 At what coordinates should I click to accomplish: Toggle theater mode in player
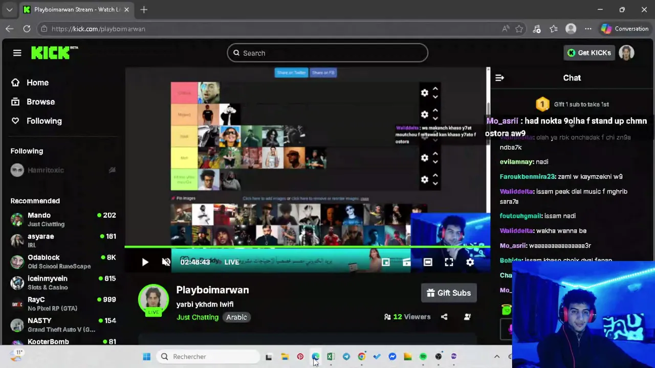pos(428,262)
